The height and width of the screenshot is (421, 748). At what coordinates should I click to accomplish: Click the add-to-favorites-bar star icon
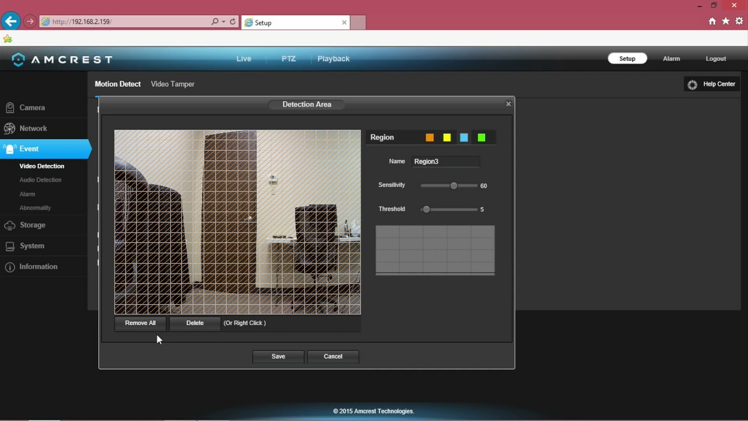point(8,39)
